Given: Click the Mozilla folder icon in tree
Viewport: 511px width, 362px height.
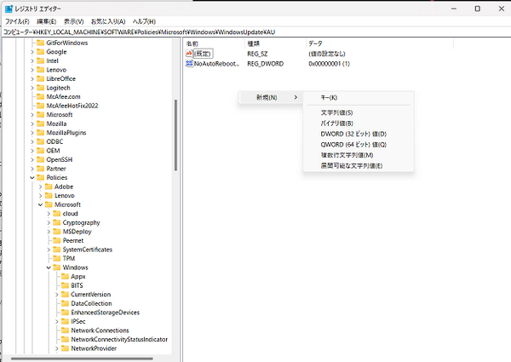Looking at the screenshot, I should coord(40,124).
